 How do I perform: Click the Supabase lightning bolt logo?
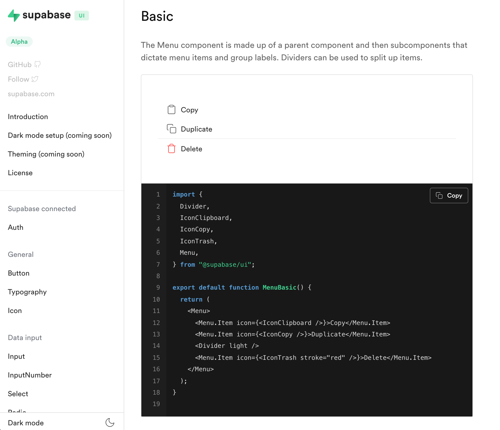tap(14, 15)
